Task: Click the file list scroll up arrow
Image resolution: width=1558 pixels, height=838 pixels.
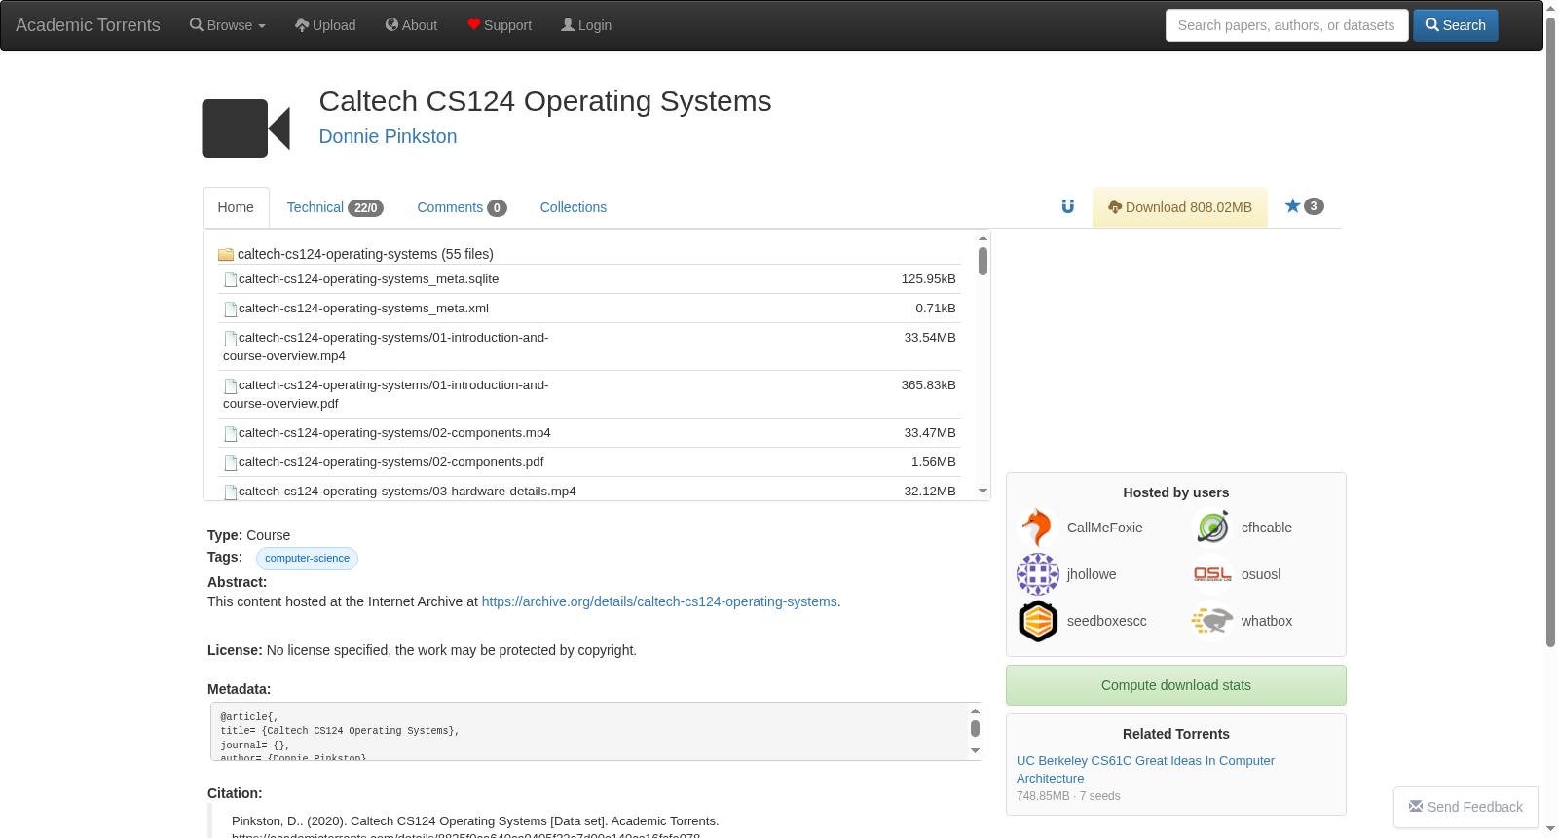Action: pos(983,237)
